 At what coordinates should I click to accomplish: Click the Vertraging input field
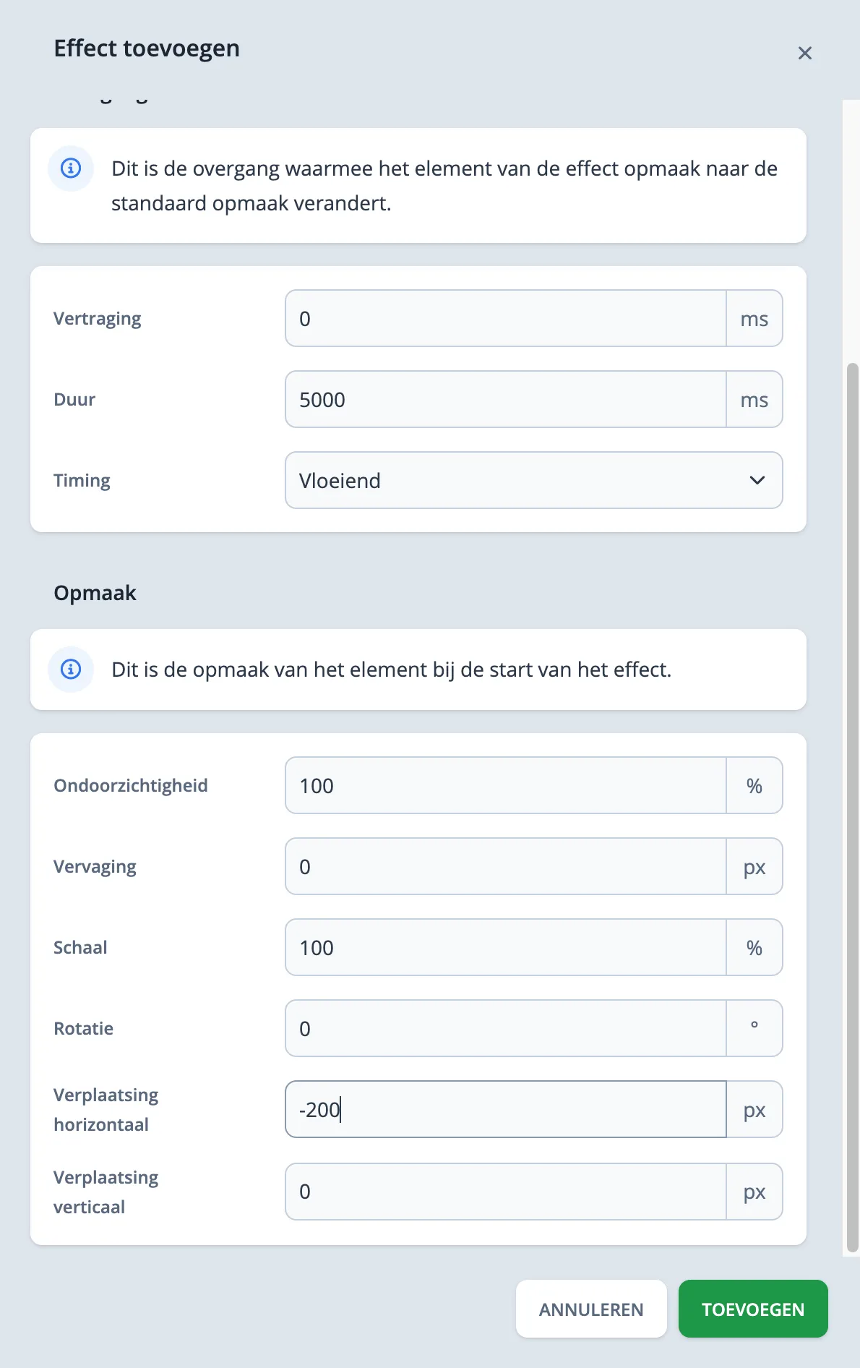tap(506, 318)
